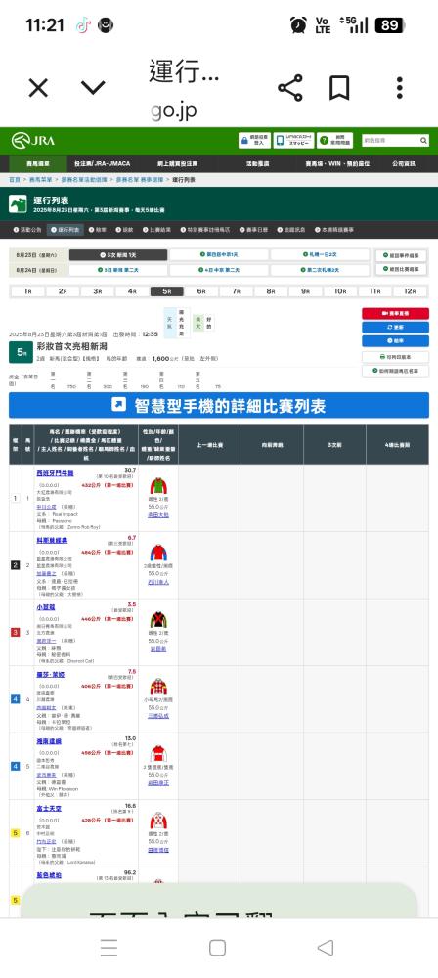Screen dimensions: 438x978
Task: Select the 比賽結果 sub-navigation tab
Action: pos(156,230)
